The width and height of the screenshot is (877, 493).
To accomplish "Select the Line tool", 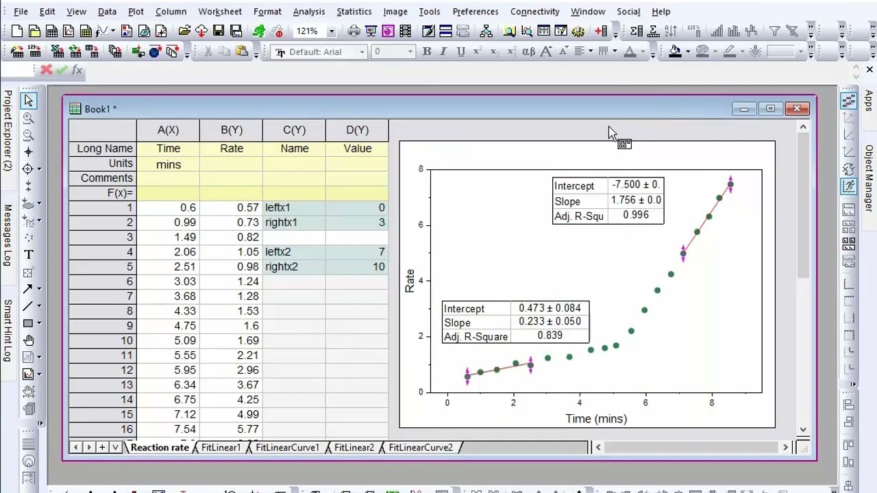I will 28,306.
